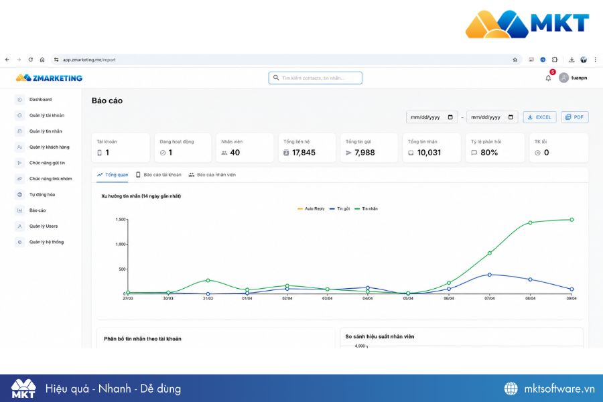
Task: Click the start date field
Action: coord(432,117)
